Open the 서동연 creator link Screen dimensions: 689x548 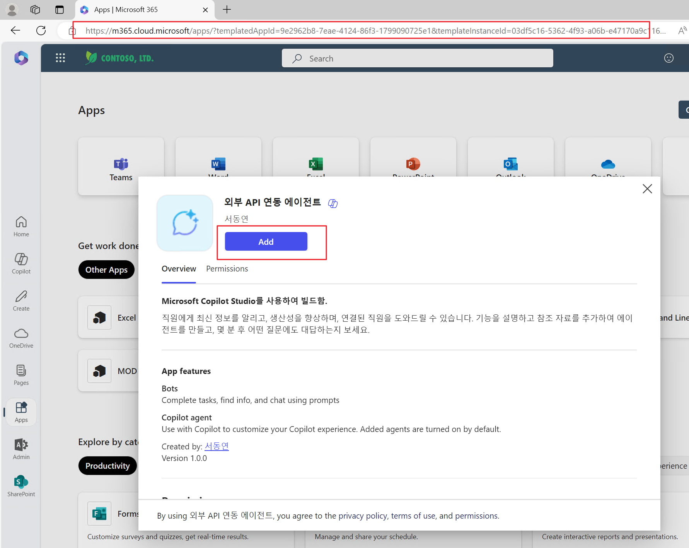click(217, 446)
